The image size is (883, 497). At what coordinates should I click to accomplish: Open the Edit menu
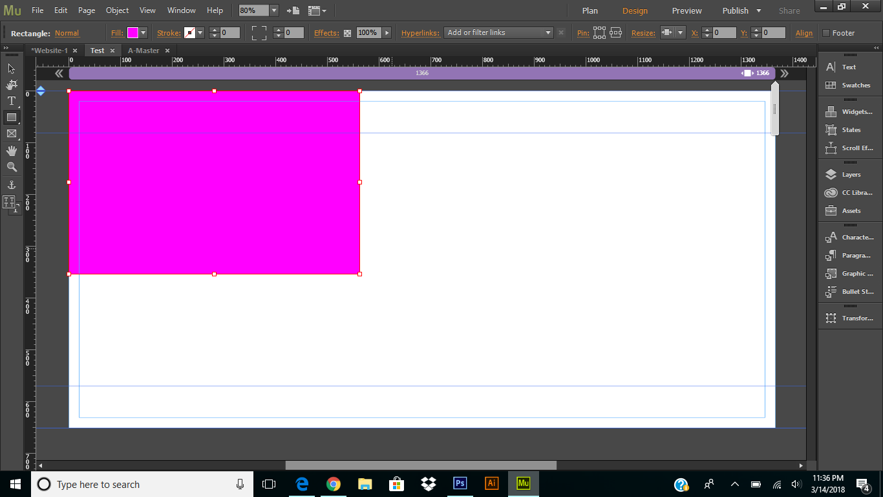point(61,10)
